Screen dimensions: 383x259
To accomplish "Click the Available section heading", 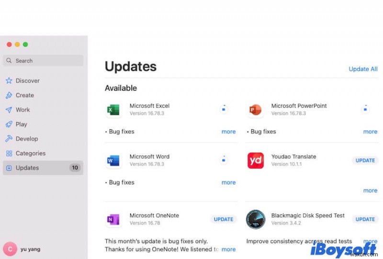I will [121, 88].
